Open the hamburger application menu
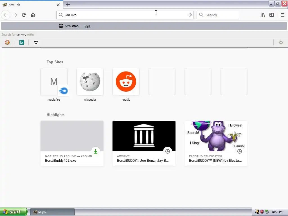This screenshot has width=288, height=216. [x=282, y=15]
